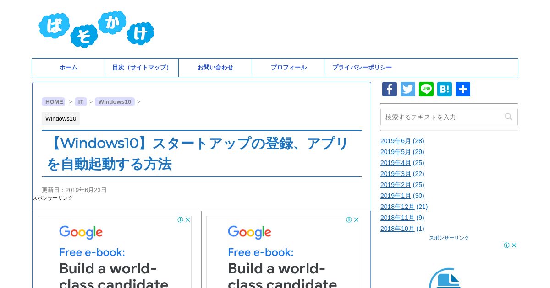Open the 2019年1月 archive

coord(396,196)
